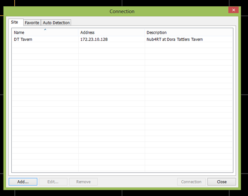Click the Connection button at bottom
Viewport: 248px width, 196px height.
[192, 182]
